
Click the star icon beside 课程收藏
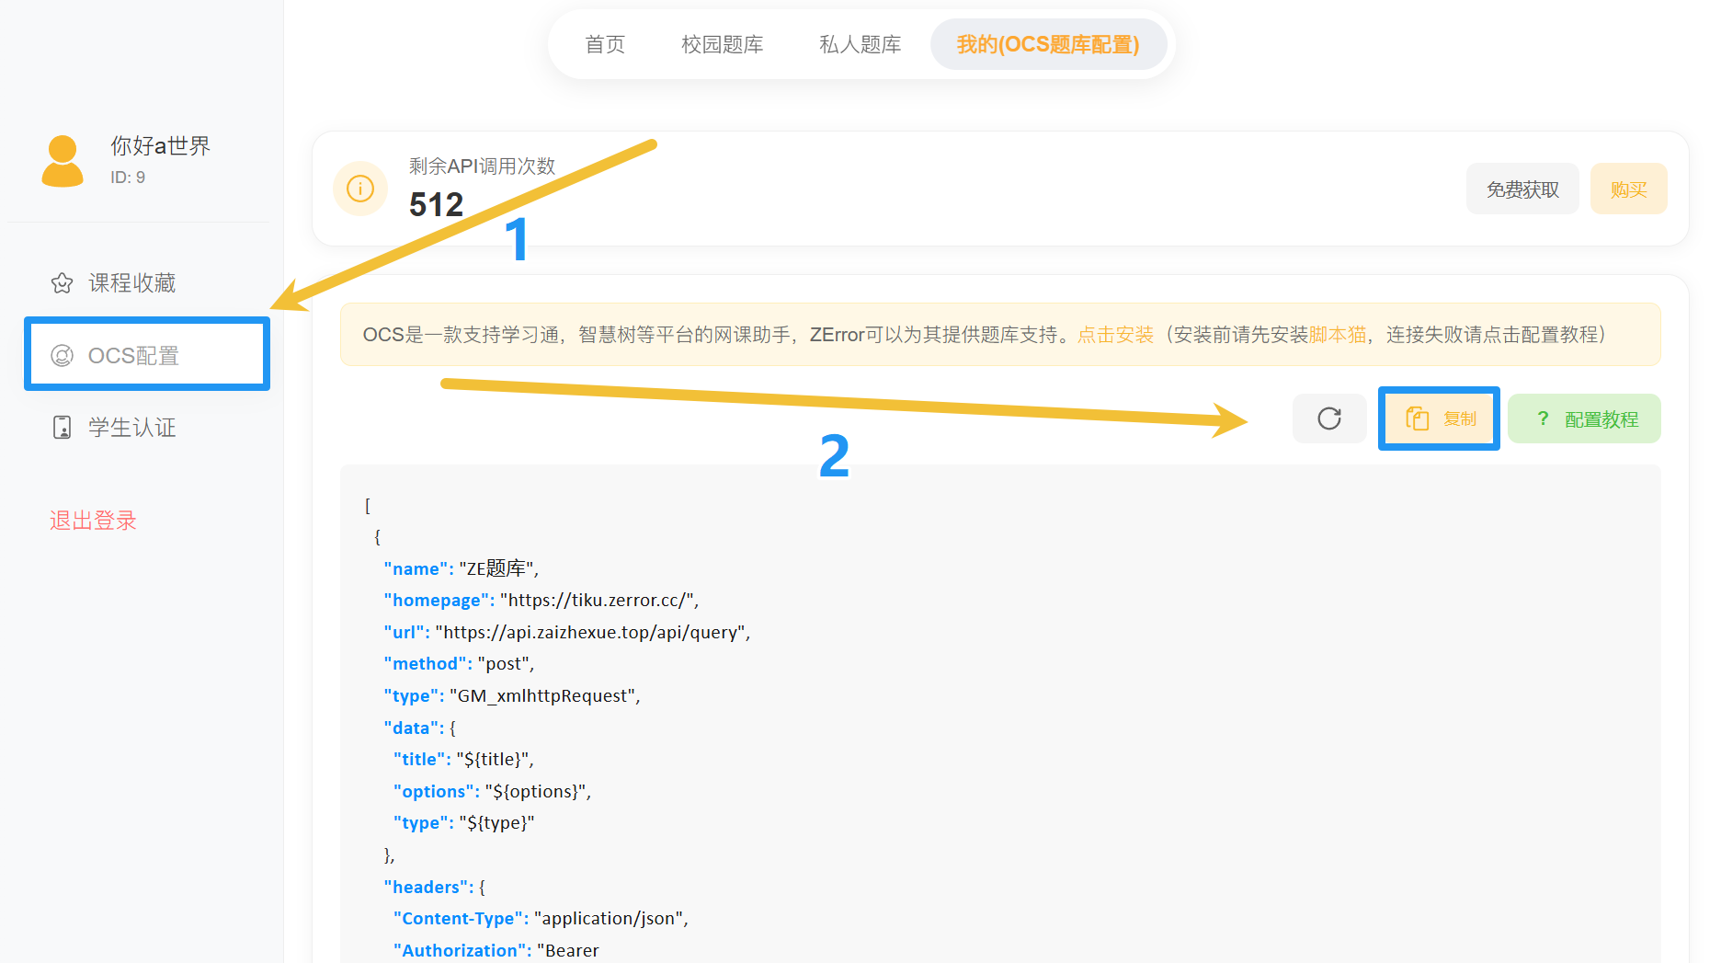[62, 283]
